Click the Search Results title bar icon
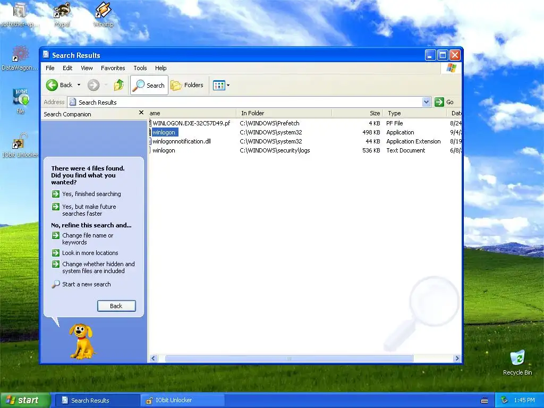This screenshot has height=408, width=544. click(x=46, y=55)
